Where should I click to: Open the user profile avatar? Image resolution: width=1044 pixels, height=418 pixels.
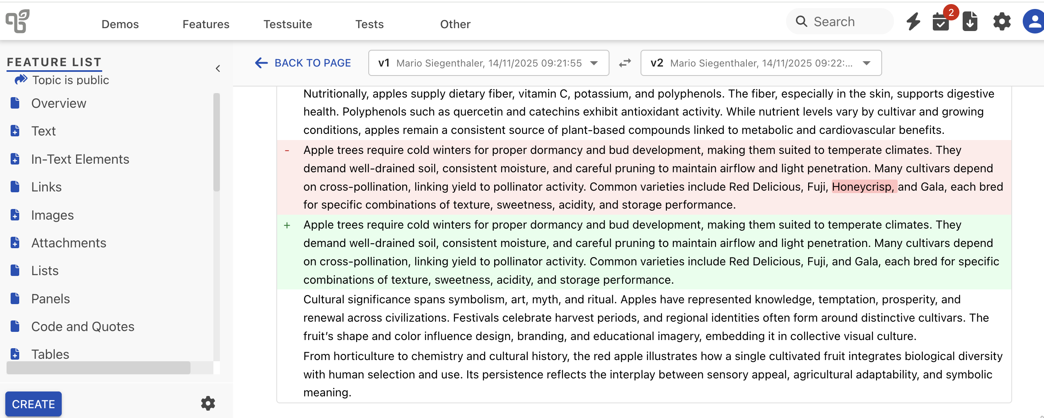point(1034,22)
